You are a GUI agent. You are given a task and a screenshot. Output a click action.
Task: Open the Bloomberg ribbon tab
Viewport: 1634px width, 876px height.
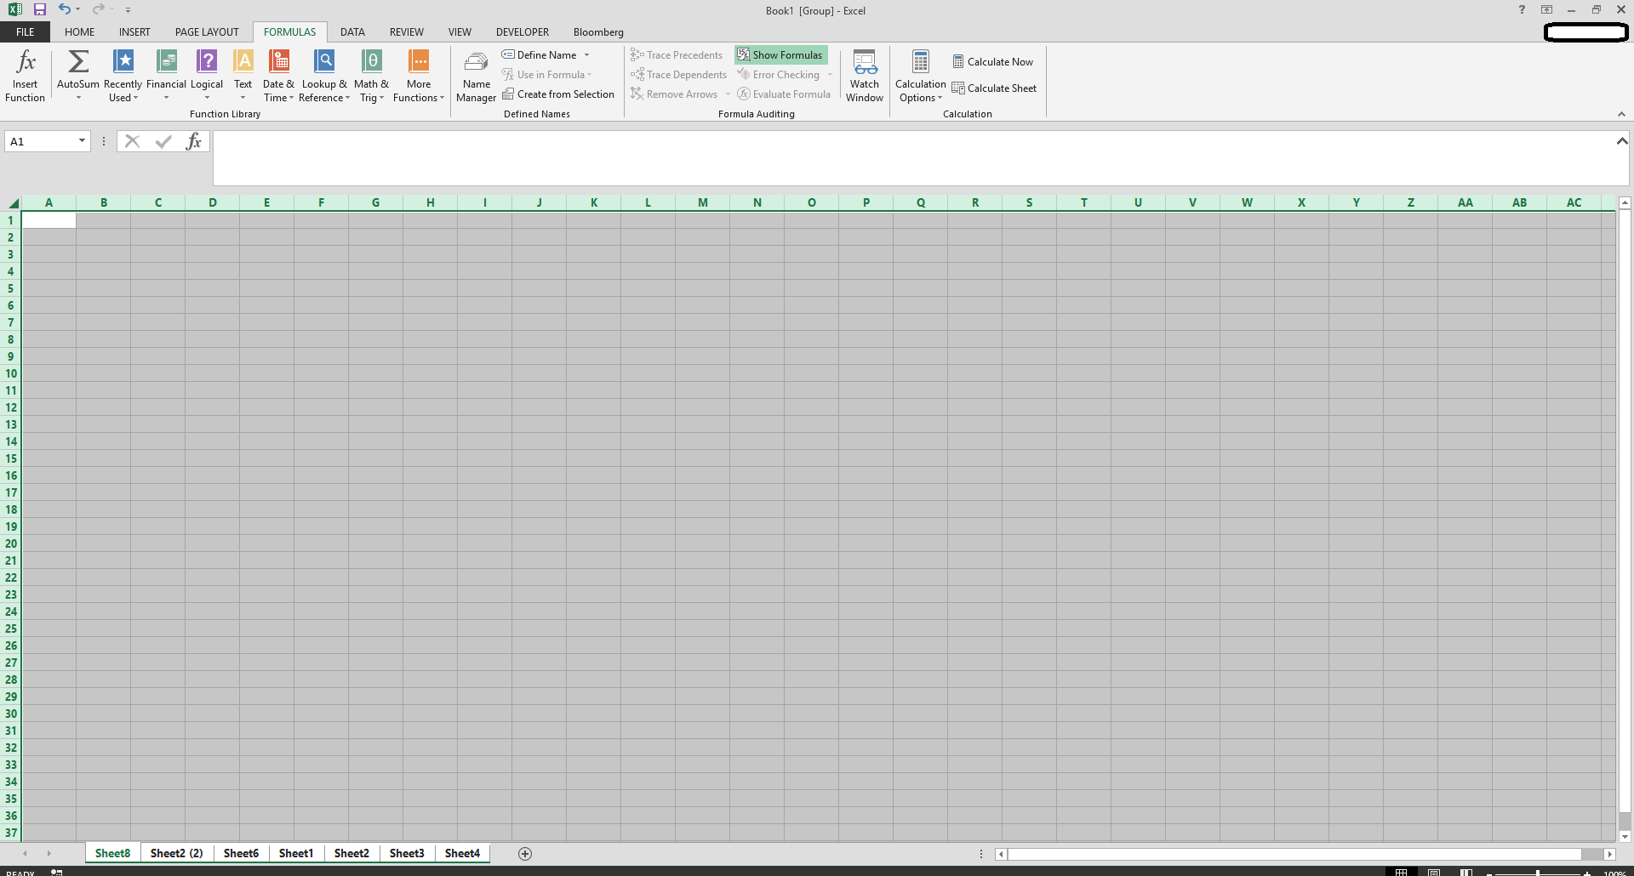(x=598, y=32)
